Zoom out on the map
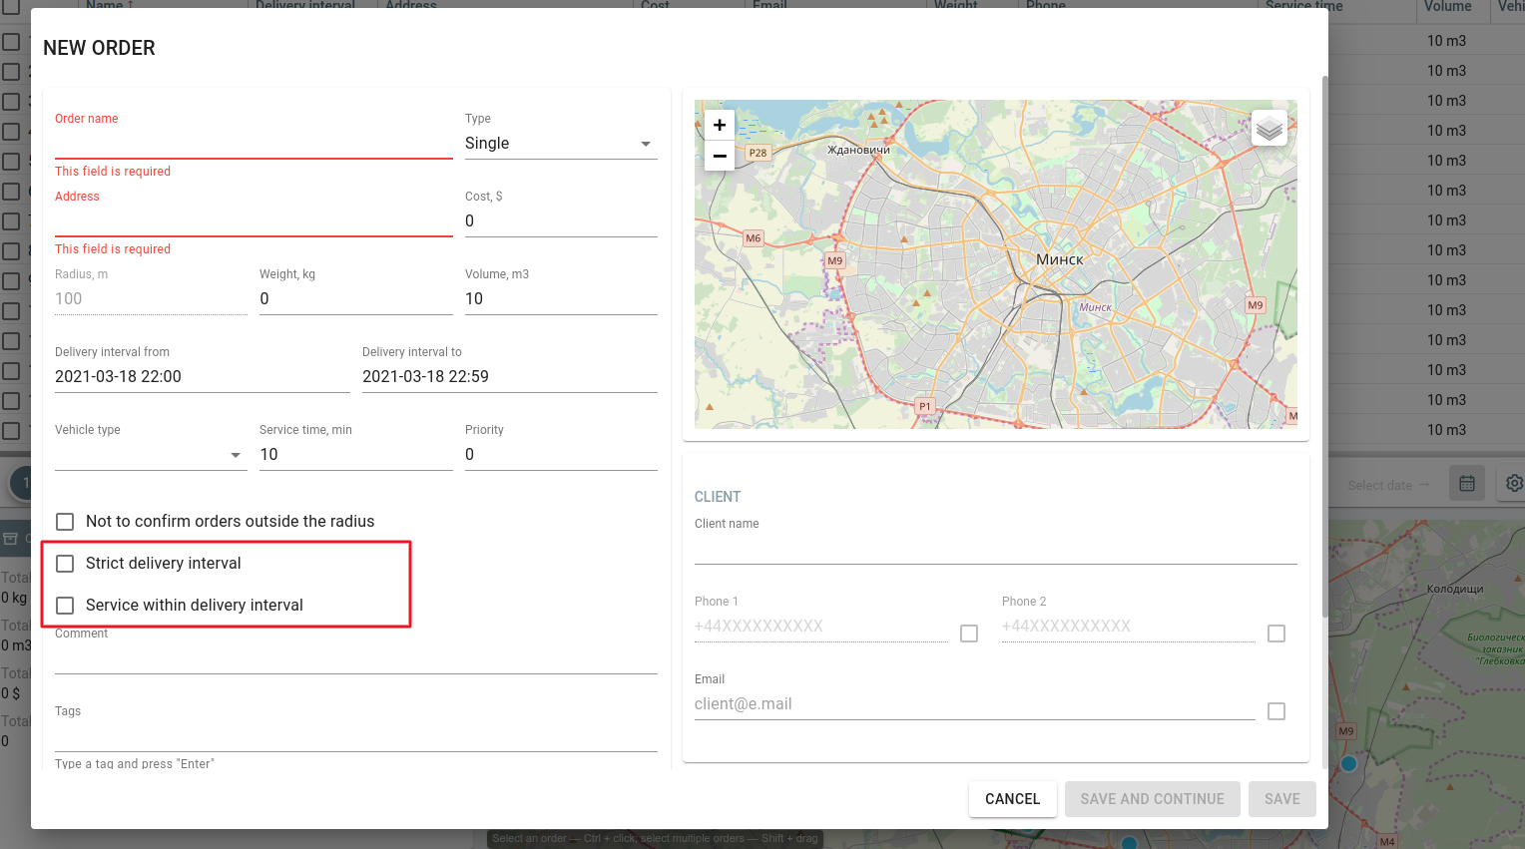Viewport: 1525px width, 849px height. click(x=720, y=156)
